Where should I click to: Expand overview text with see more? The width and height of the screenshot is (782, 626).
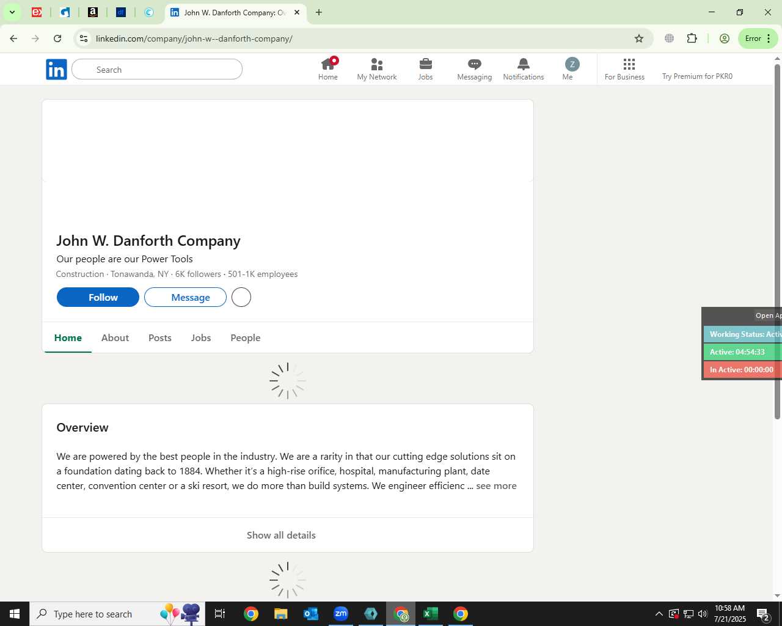pyautogui.click(x=496, y=486)
